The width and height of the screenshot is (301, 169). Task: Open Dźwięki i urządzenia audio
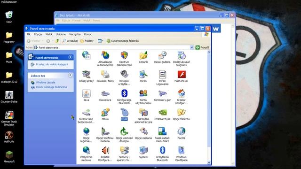[x=124, y=77]
